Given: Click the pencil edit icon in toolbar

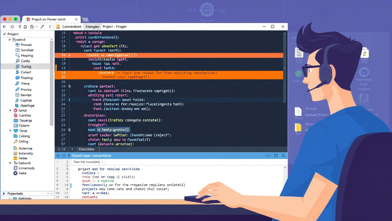Looking at the screenshot, I should [42, 27].
